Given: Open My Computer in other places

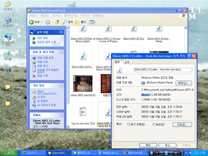Looking at the screenshot, I should click(x=42, y=101).
